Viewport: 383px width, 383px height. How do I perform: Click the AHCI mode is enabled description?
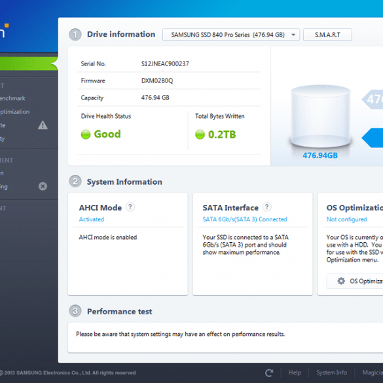pos(108,237)
